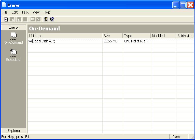Open the View menu
Viewport: 195px width, 140px height.
coord(36,12)
